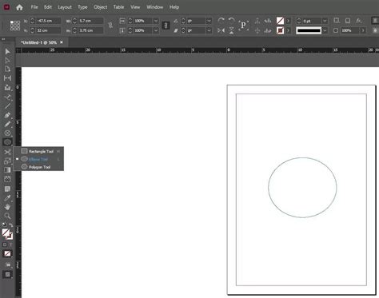Open the View menu

(135, 7)
